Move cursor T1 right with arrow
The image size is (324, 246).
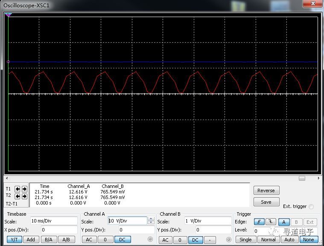coord(24,189)
